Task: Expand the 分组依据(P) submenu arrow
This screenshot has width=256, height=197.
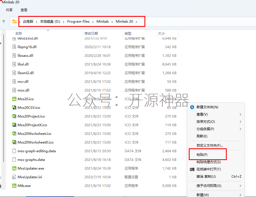Action: point(240,129)
